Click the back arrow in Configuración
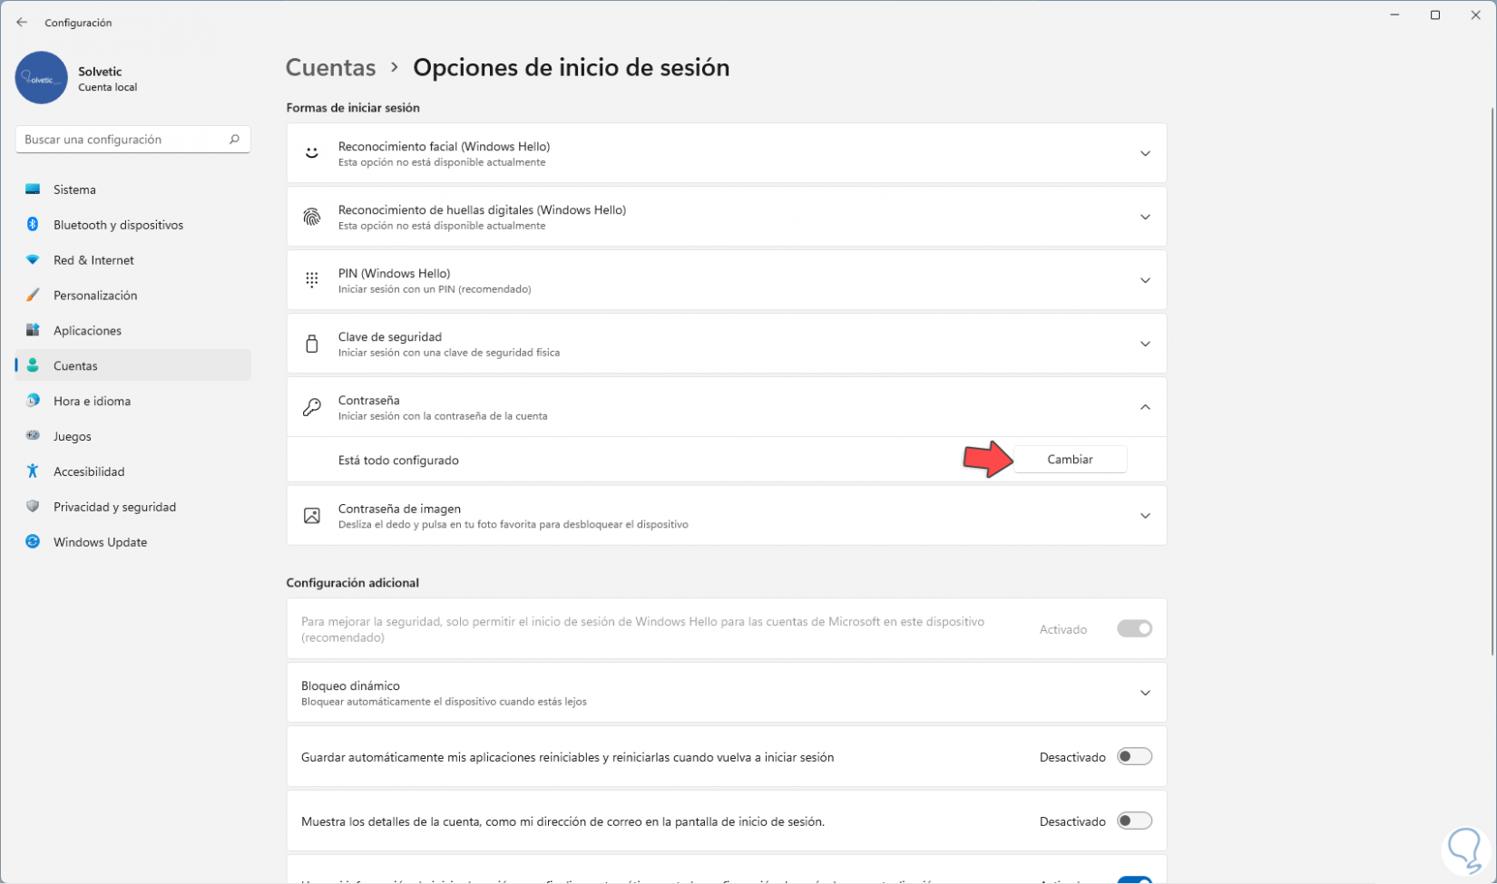Image resolution: width=1497 pixels, height=884 pixels. point(22,23)
